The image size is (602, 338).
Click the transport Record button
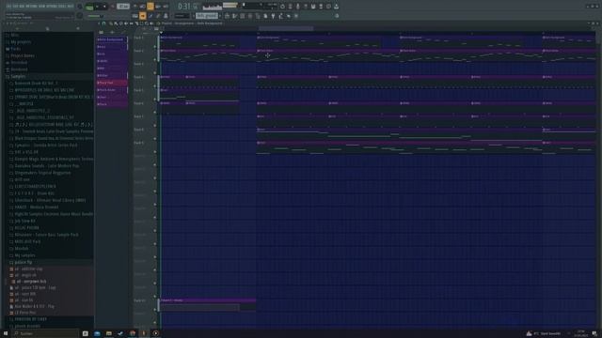(112, 7)
